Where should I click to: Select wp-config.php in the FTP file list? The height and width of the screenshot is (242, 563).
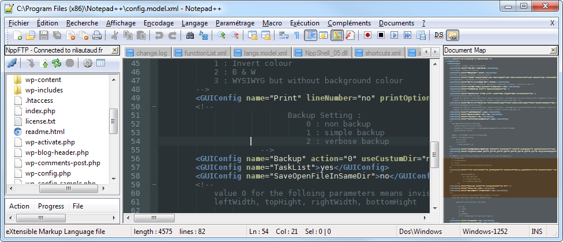[48, 173]
